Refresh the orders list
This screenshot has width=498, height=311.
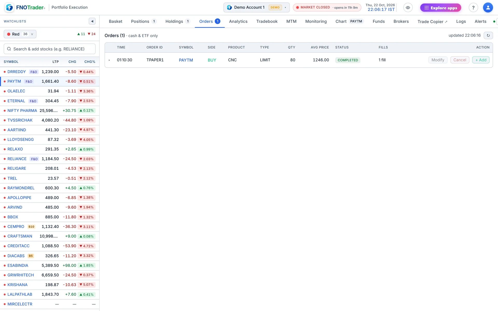point(488,35)
